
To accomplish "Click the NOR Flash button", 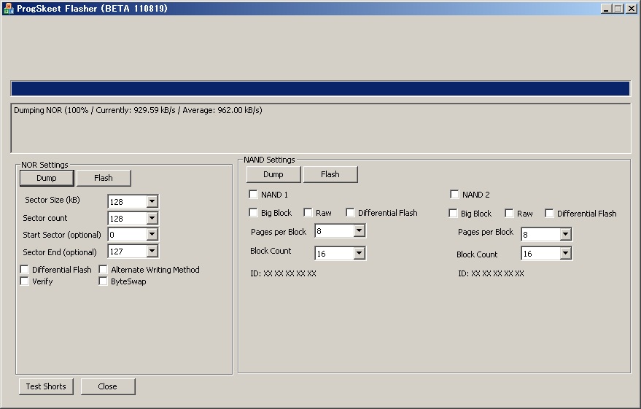I will [104, 178].
